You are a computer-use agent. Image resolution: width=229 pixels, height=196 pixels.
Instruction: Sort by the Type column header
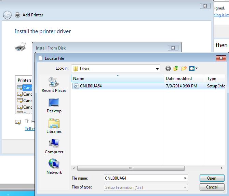click(215, 79)
